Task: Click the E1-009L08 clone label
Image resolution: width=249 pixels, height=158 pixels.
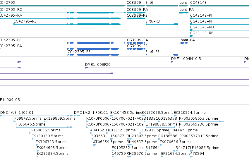Action: click(x=10, y=100)
